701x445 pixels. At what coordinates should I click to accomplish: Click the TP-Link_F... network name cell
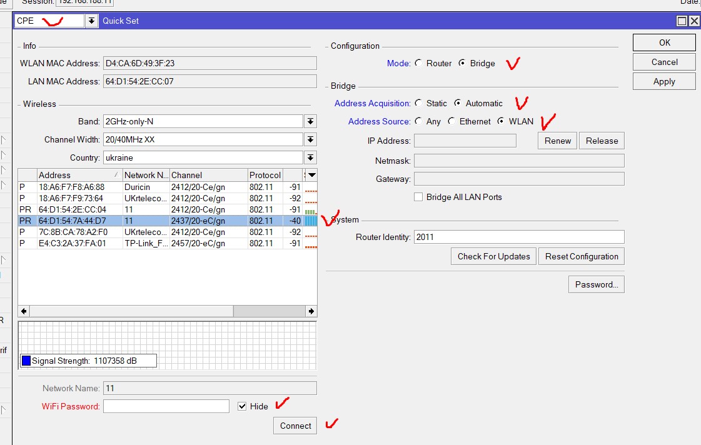146,244
